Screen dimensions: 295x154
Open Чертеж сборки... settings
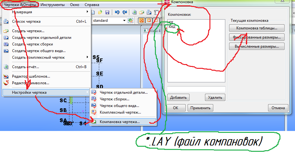click(x=123, y=99)
